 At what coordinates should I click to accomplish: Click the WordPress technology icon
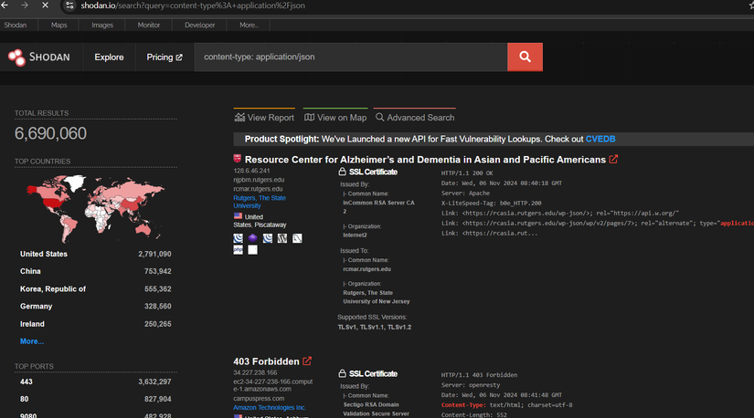282,238
